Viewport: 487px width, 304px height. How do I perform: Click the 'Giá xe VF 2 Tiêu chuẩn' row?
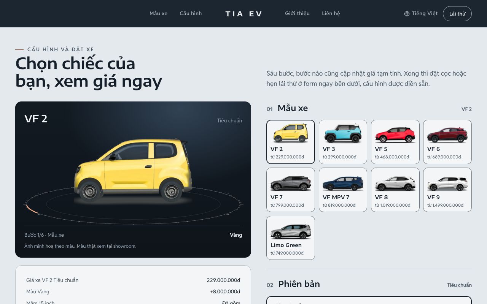pyautogui.click(x=133, y=280)
